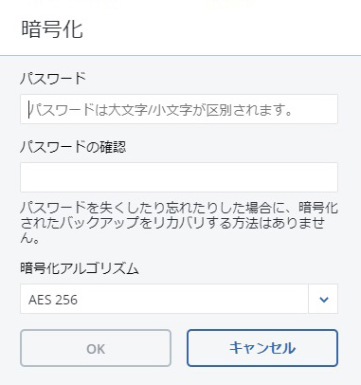The width and height of the screenshot is (361, 385).
Task: Choose the AES 256 value text
Action: tap(53, 300)
